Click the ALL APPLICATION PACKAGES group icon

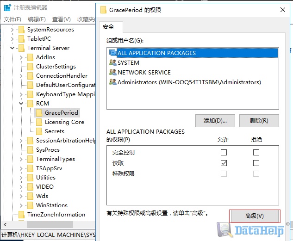[112, 53]
